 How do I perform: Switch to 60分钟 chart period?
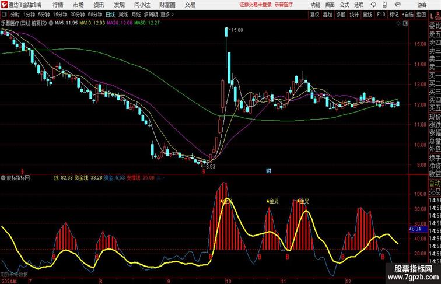click(95, 15)
